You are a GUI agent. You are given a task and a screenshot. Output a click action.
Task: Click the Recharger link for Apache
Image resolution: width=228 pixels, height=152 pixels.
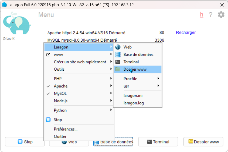point(186,32)
